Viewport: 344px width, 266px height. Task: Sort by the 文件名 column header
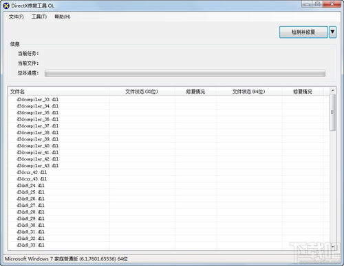[x=58, y=92]
